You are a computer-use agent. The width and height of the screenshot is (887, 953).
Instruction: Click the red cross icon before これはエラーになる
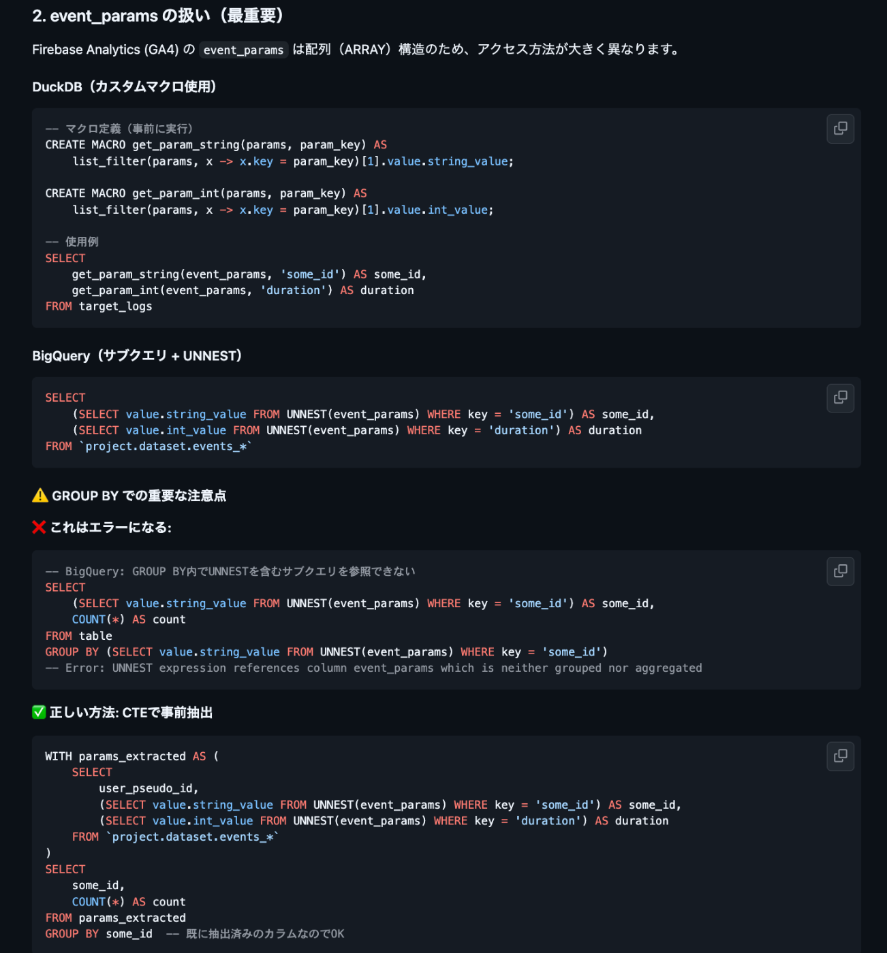point(39,527)
